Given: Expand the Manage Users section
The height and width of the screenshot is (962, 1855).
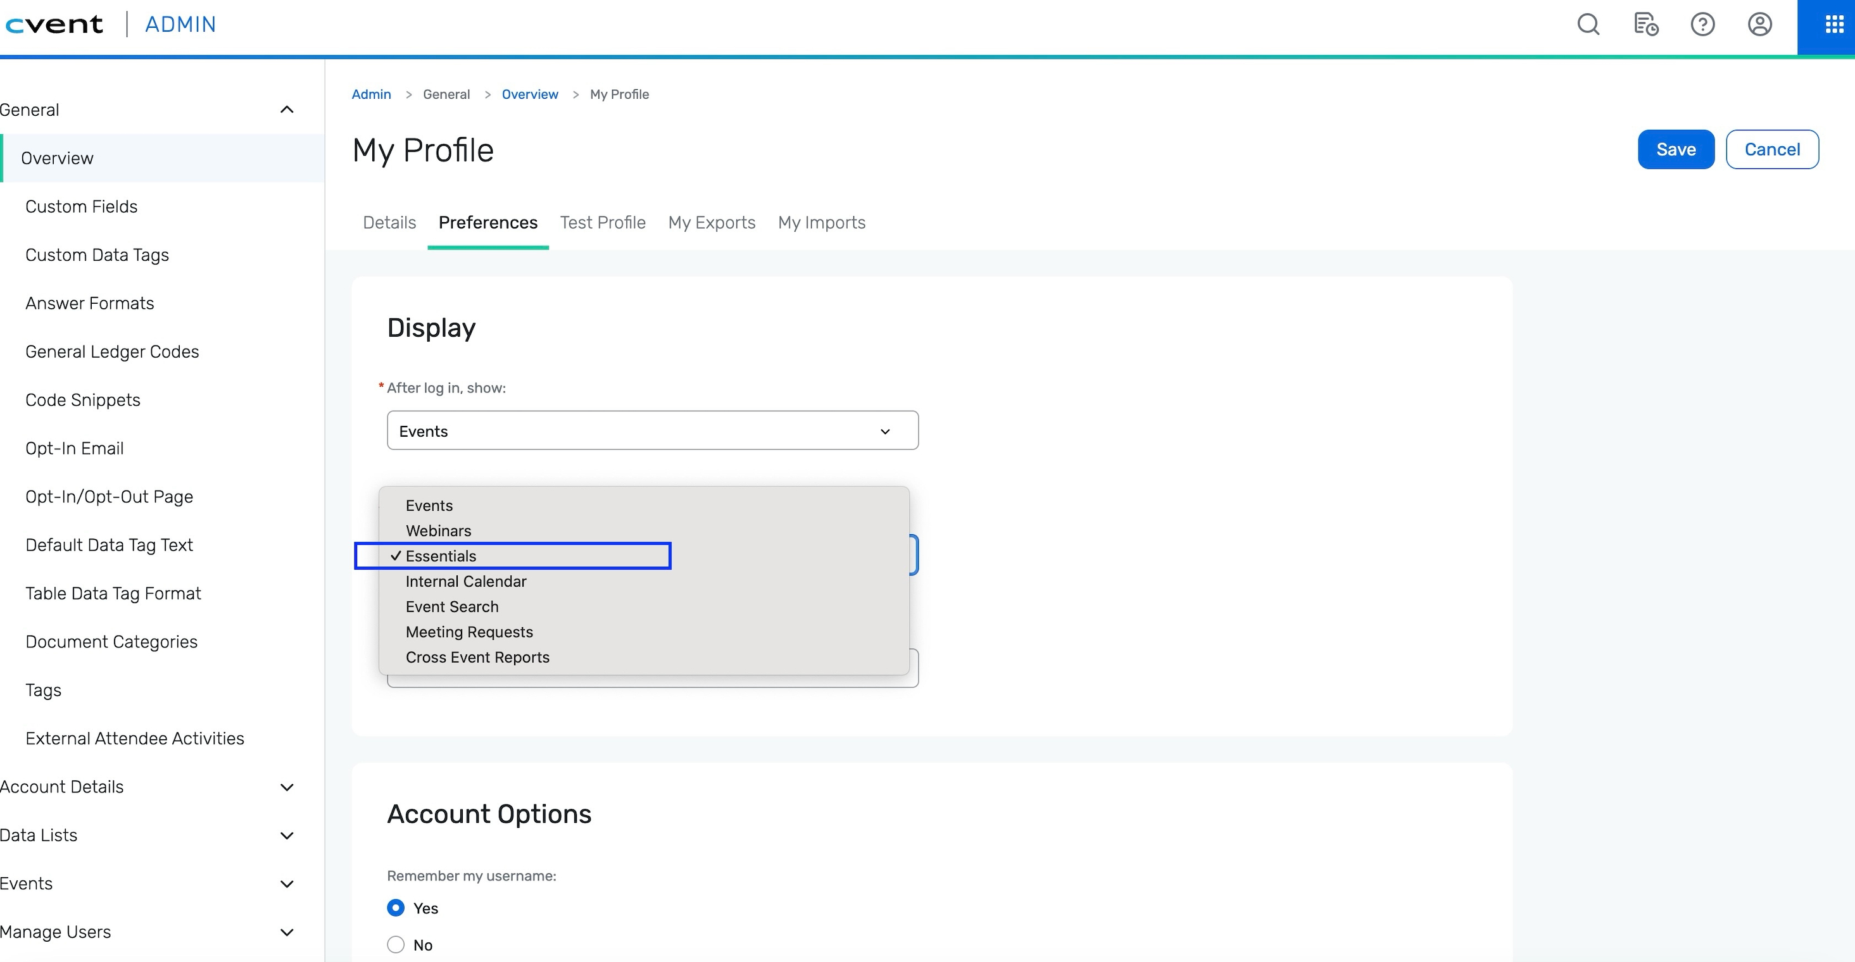Looking at the screenshot, I should tap(287, 932).
